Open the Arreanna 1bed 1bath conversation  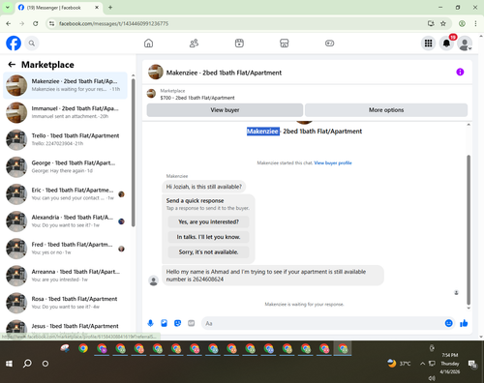coord(65,276)
